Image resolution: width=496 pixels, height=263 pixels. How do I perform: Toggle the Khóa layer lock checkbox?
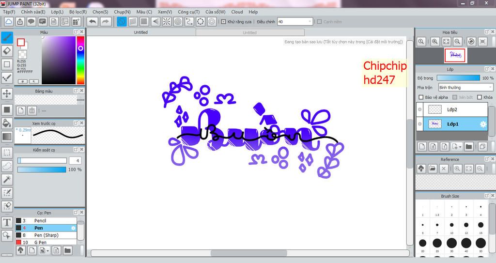coord(479,97)
